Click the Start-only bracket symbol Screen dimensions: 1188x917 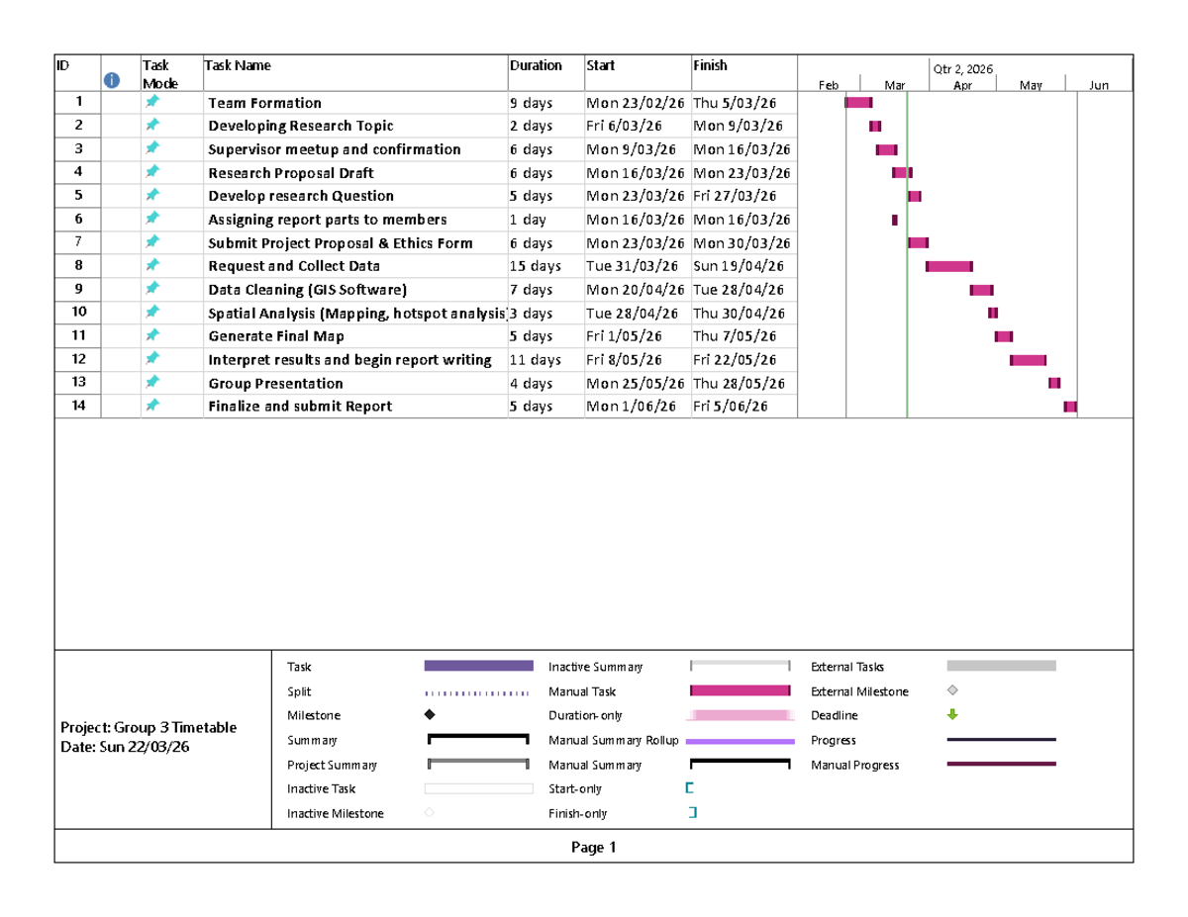pos(690,788)
